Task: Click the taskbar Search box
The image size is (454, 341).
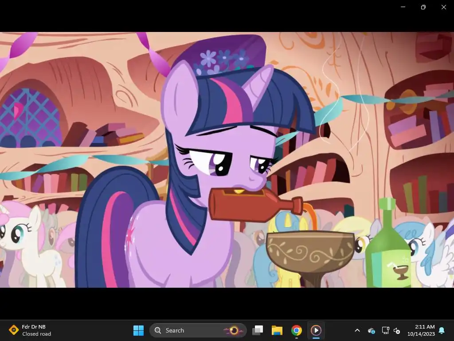Action: (198, 330)
